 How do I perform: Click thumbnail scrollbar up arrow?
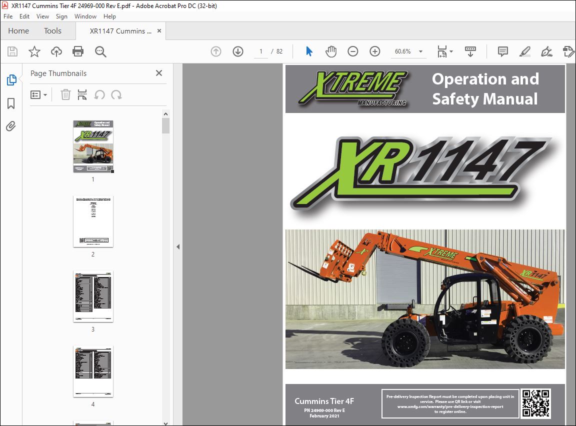(x=165, y=114)
